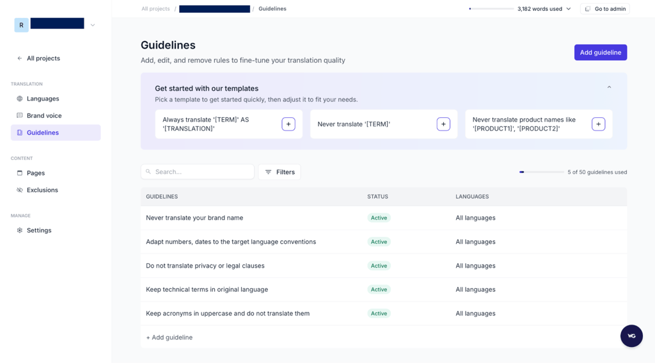Click the STATUS column header
The image size is (655, 363).
[377, 197]
